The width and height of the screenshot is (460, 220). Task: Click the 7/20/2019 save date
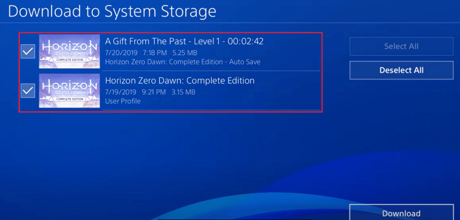pos(121,53)
